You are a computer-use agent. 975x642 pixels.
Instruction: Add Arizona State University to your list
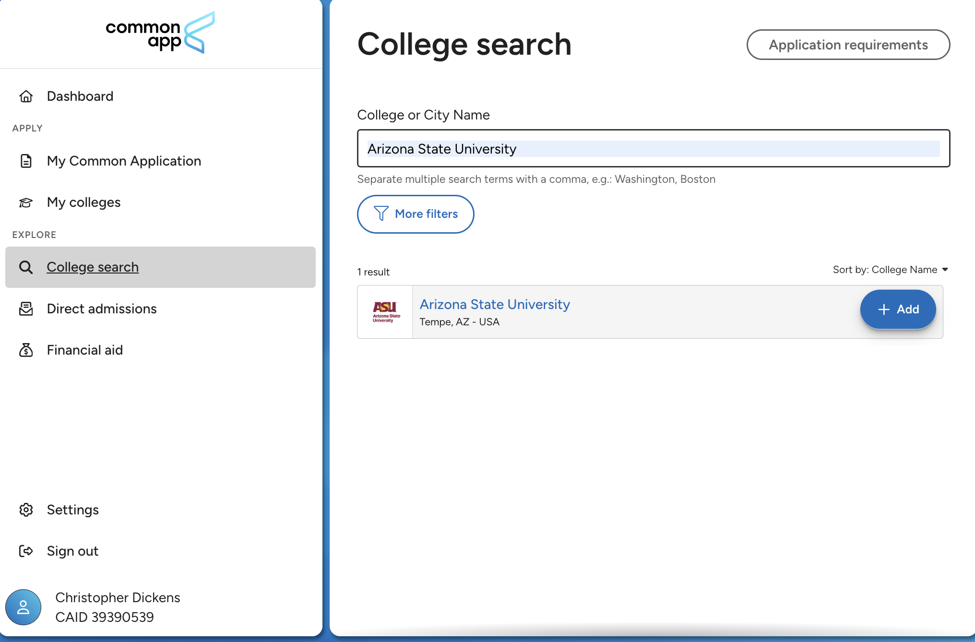click(898, 309)
